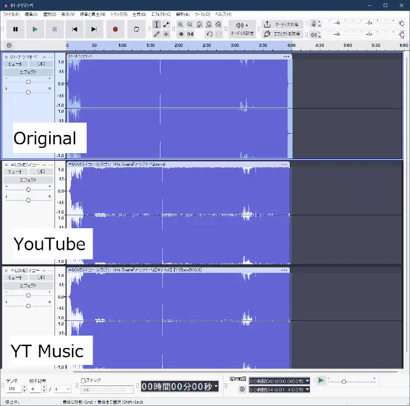410x406 pixels.
Task: Select the Multi-tool asterisk icon
Action: point(166,34)
